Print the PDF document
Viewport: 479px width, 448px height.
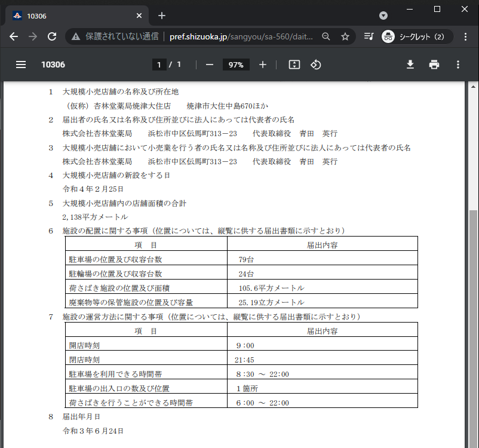click(x=434, y=65)
